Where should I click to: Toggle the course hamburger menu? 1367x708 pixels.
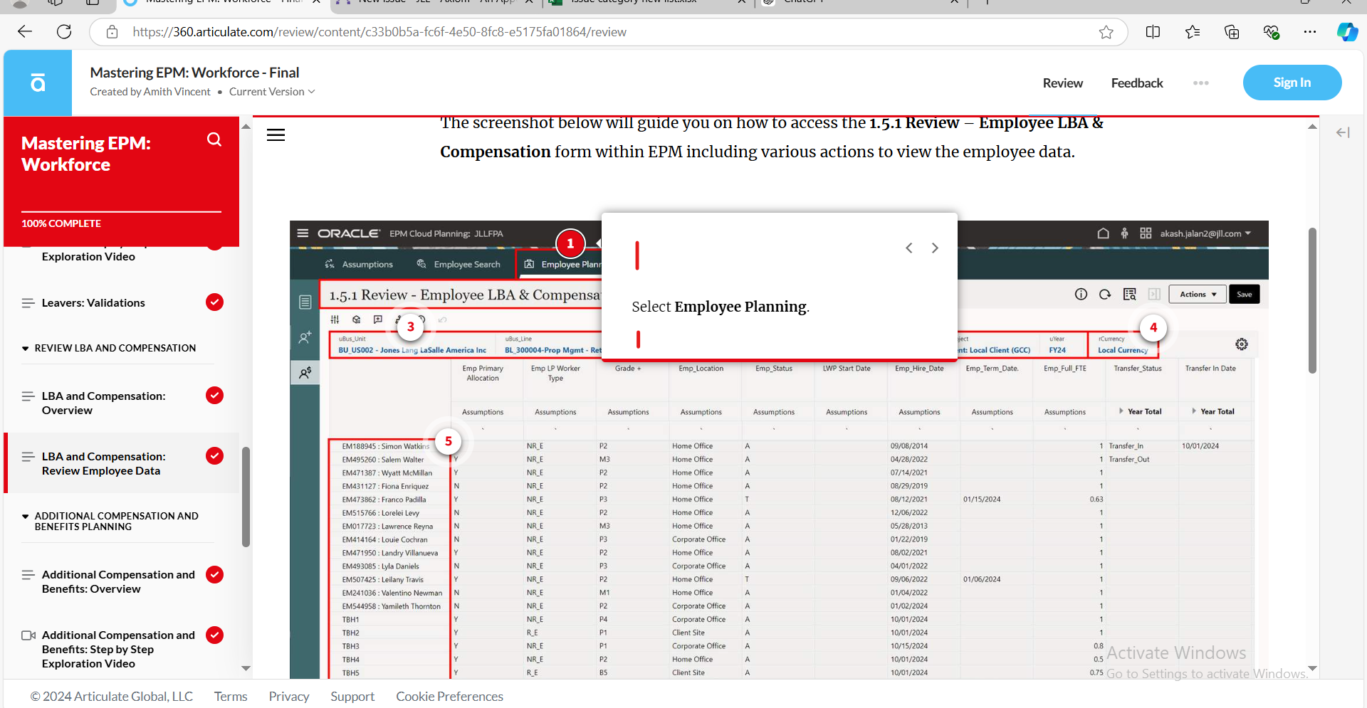pos(276,134)
